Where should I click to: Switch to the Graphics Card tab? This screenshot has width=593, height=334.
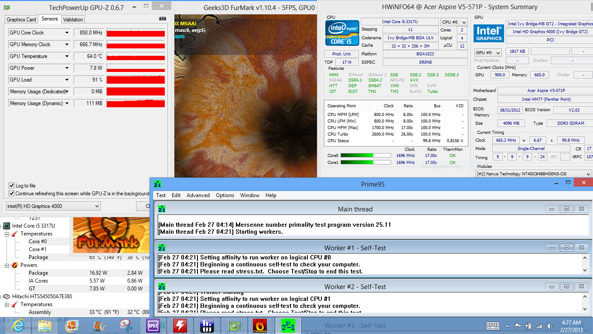(21, 20)
